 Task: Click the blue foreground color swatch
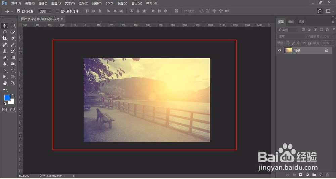7,98
